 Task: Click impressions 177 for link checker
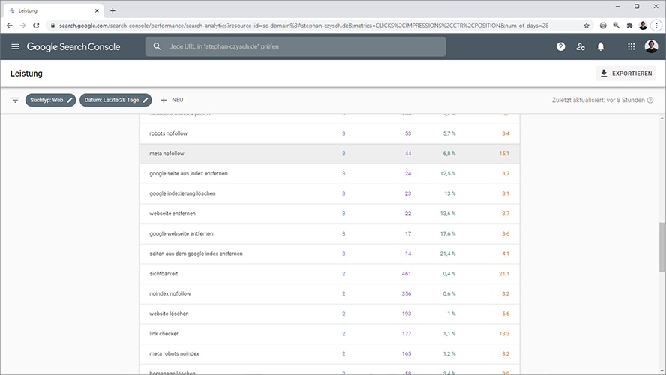[406, 334]
